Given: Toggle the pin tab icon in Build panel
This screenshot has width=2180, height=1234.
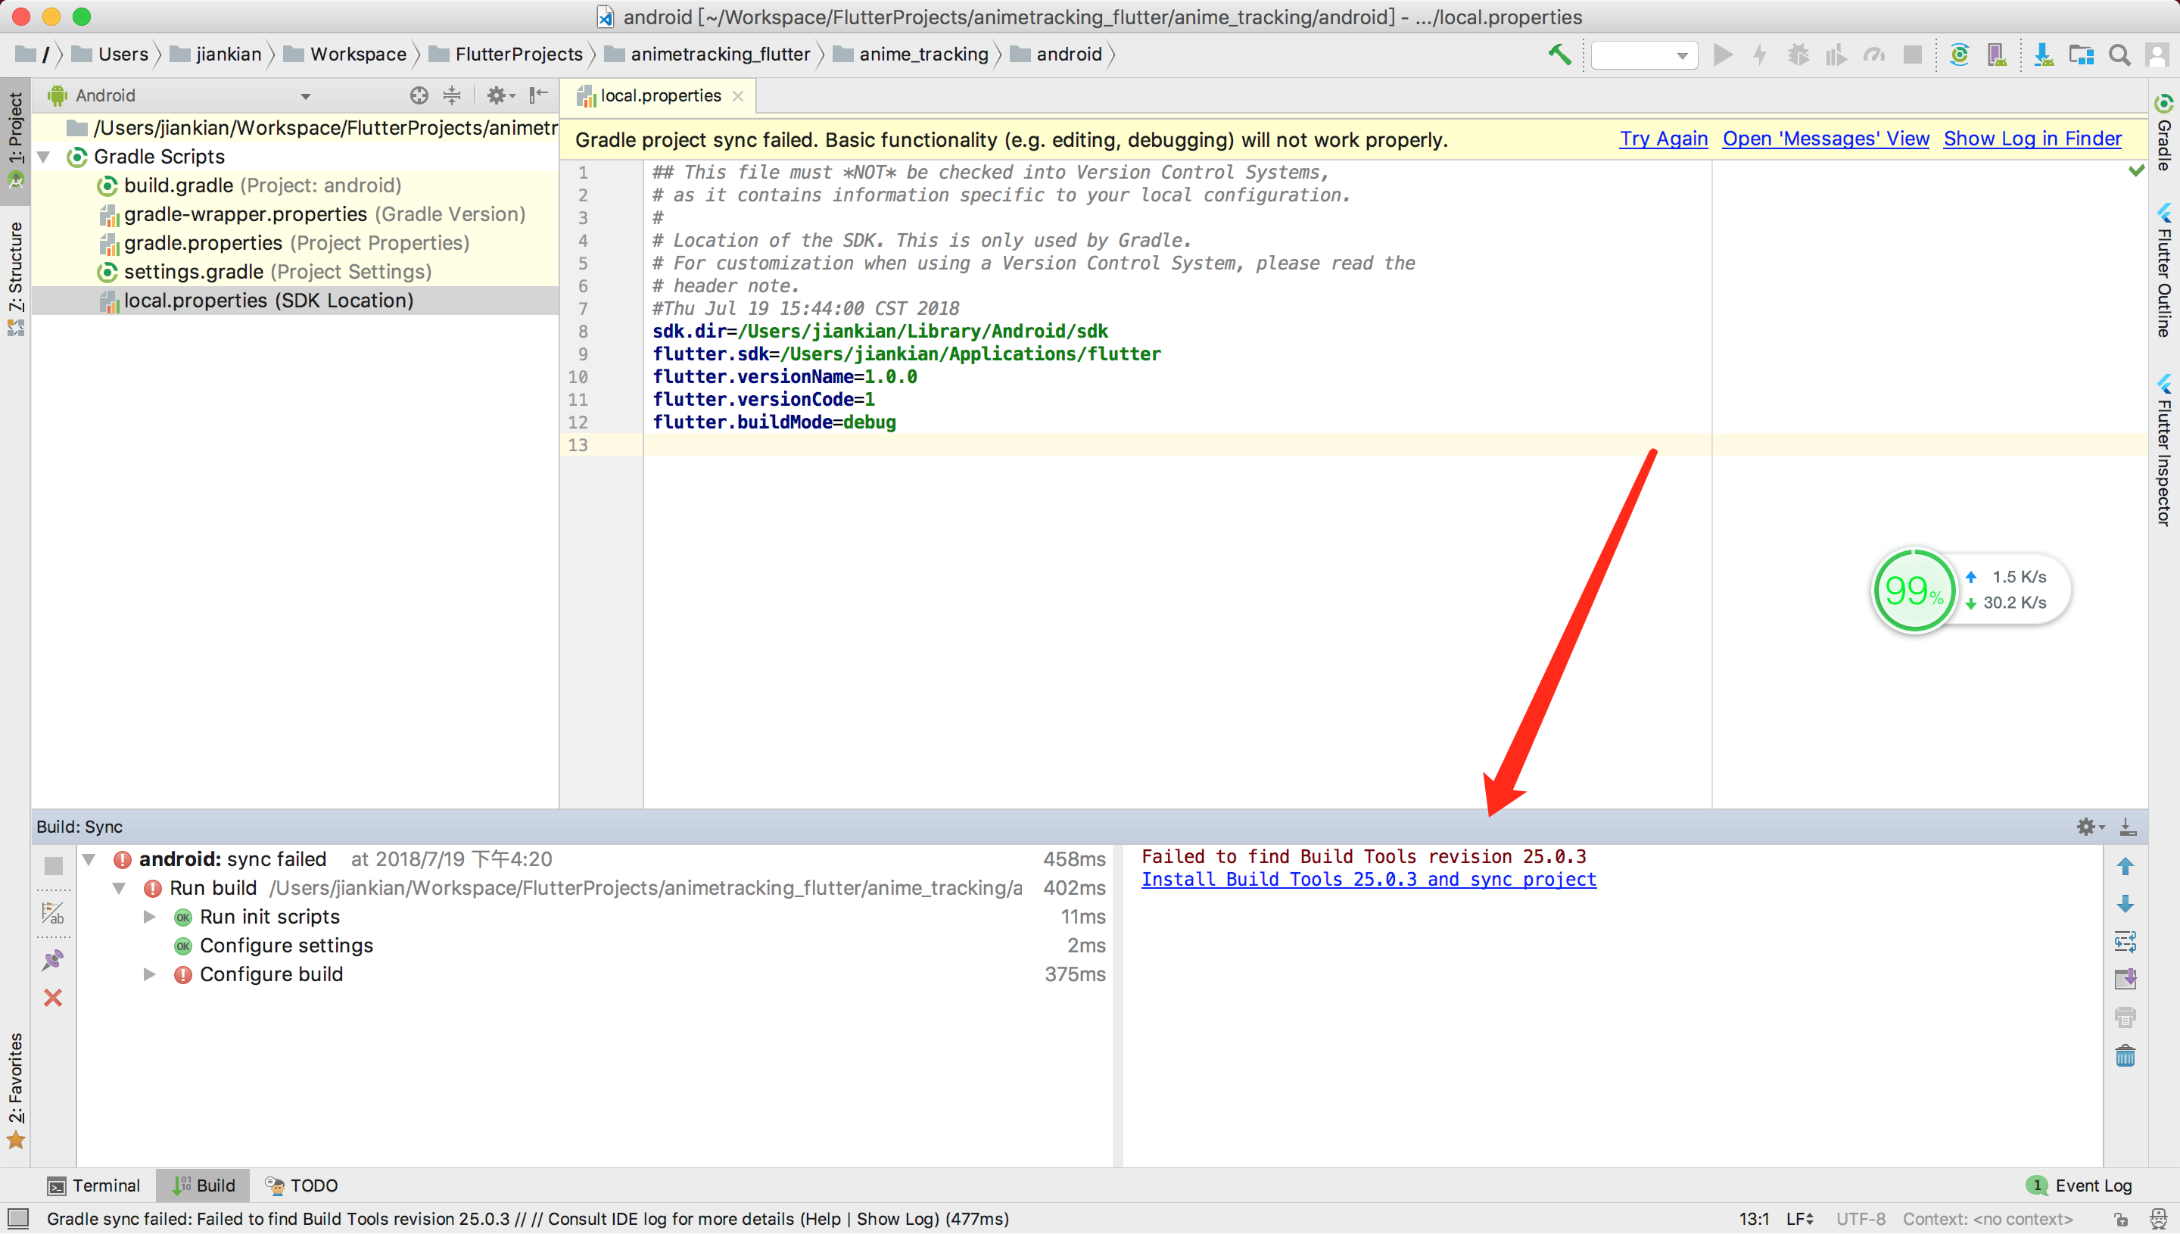Looking at the screenshot, I should point(54,959).
